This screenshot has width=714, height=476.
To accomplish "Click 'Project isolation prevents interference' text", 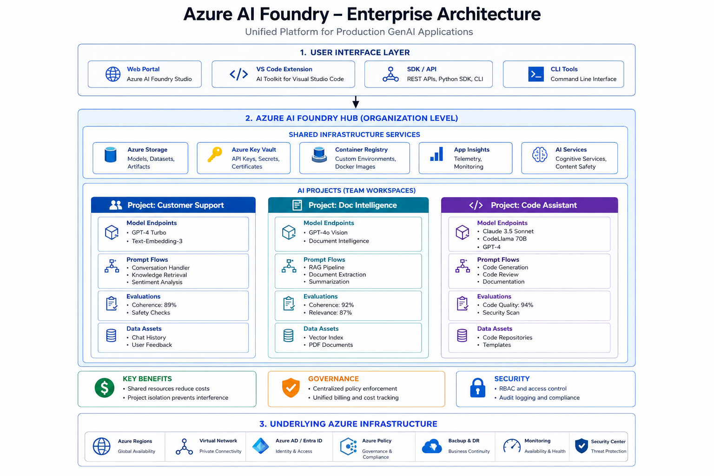I will [178, 398].
